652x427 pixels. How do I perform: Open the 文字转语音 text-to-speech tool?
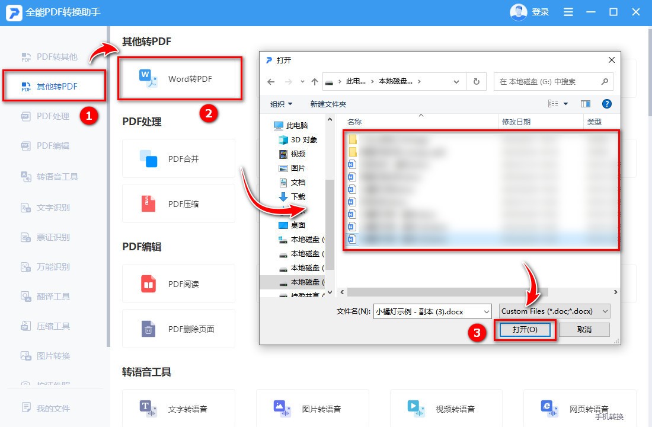pyautogui.click(x=178, y=409)
